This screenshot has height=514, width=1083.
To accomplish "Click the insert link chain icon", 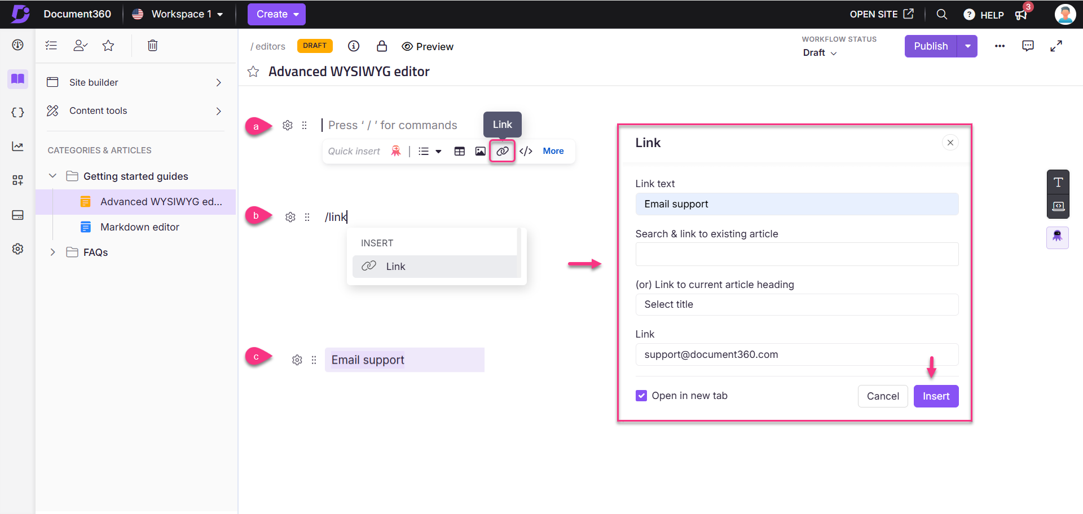I will click(502, 151).
